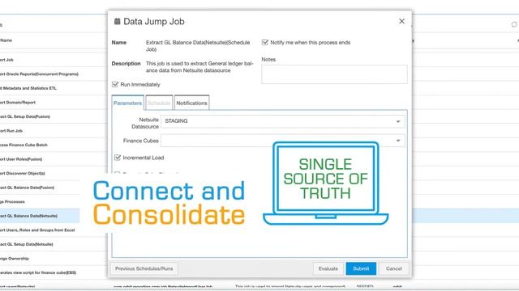Cancel the Data Jump Job dialog
This screenshot has width=519, height=291.
[393, 268]
